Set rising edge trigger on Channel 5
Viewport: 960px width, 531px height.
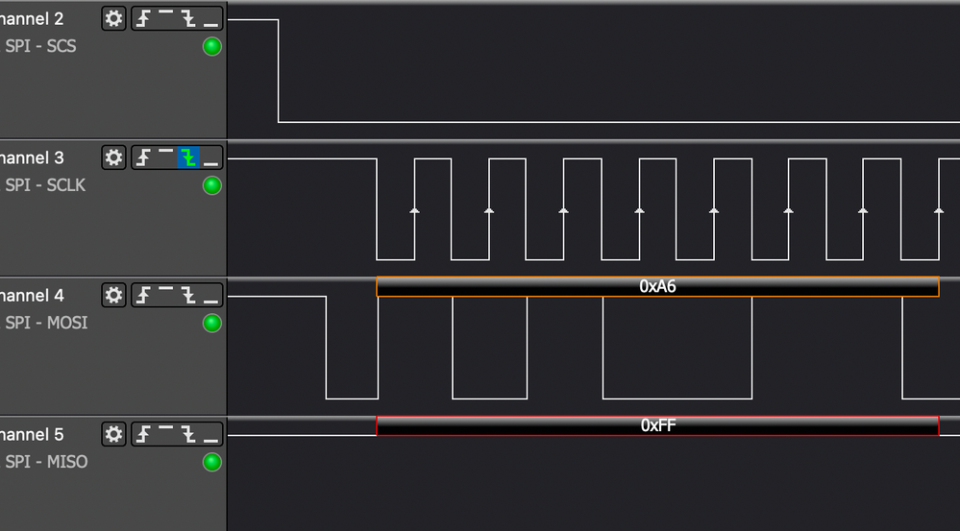click(143, 434)
